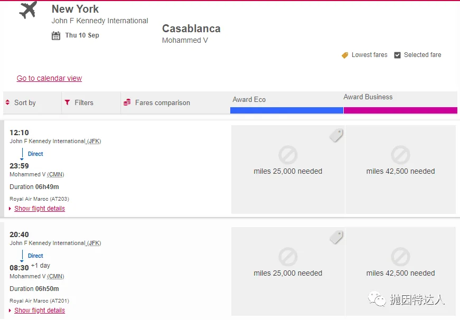Click the Filters funnel icon
This screenshot has height=320, width=460.
[x=67, y=102]
